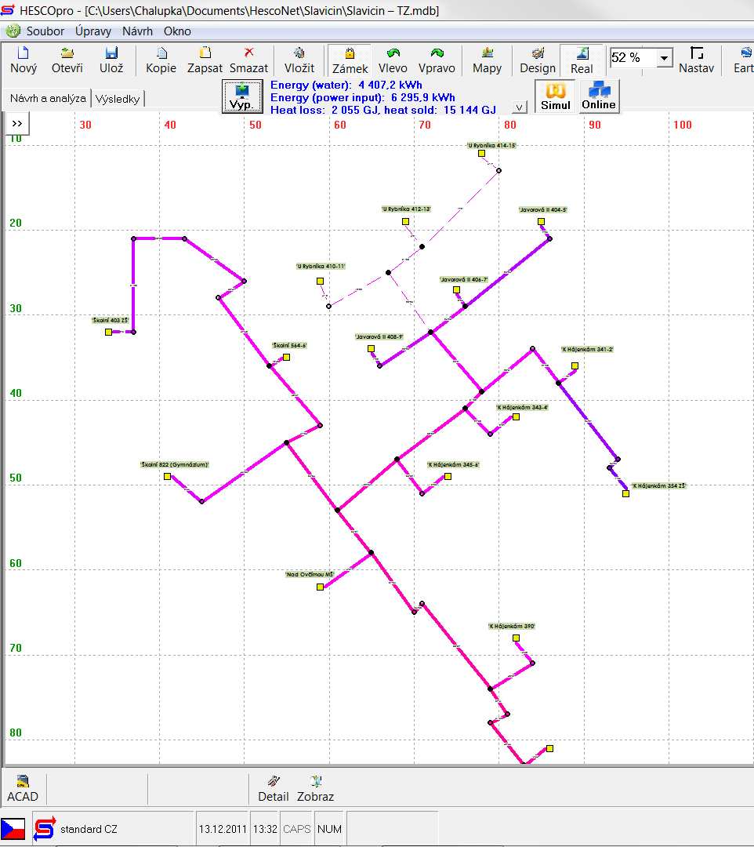Click the Czech flag language icon
The width and height of the screenshot is (754, 847).
[13, 829]
